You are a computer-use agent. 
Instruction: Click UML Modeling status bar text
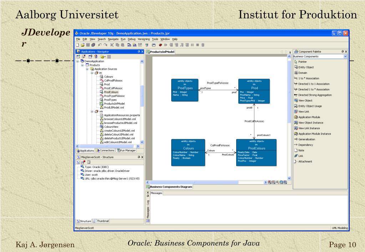click(340, 228)
